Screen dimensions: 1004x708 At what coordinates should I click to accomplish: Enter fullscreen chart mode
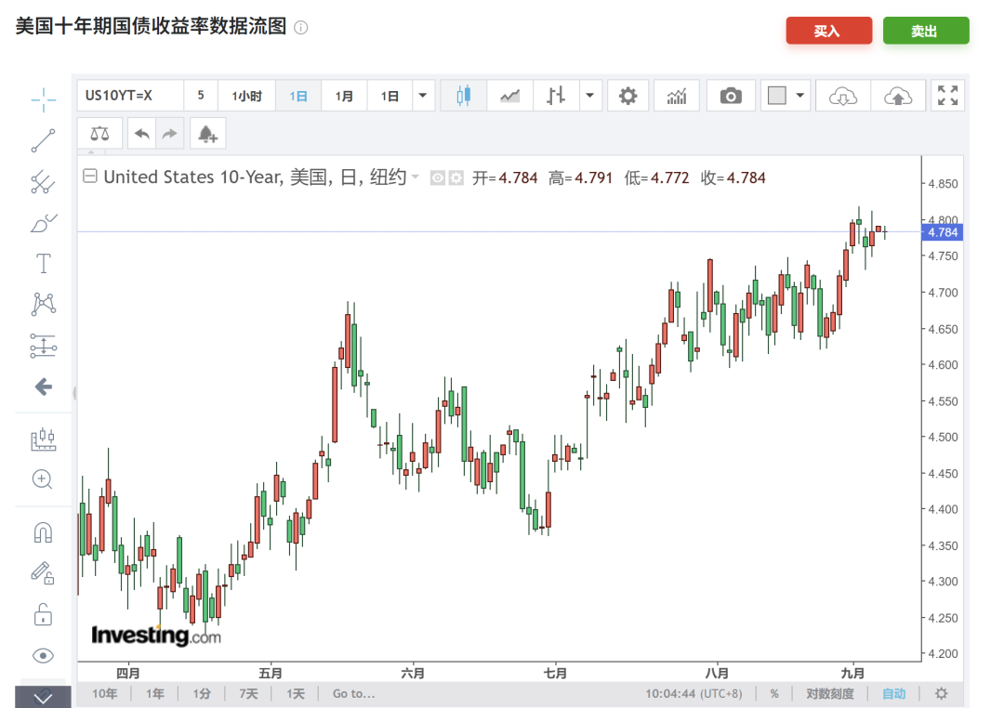click(947, 96)
